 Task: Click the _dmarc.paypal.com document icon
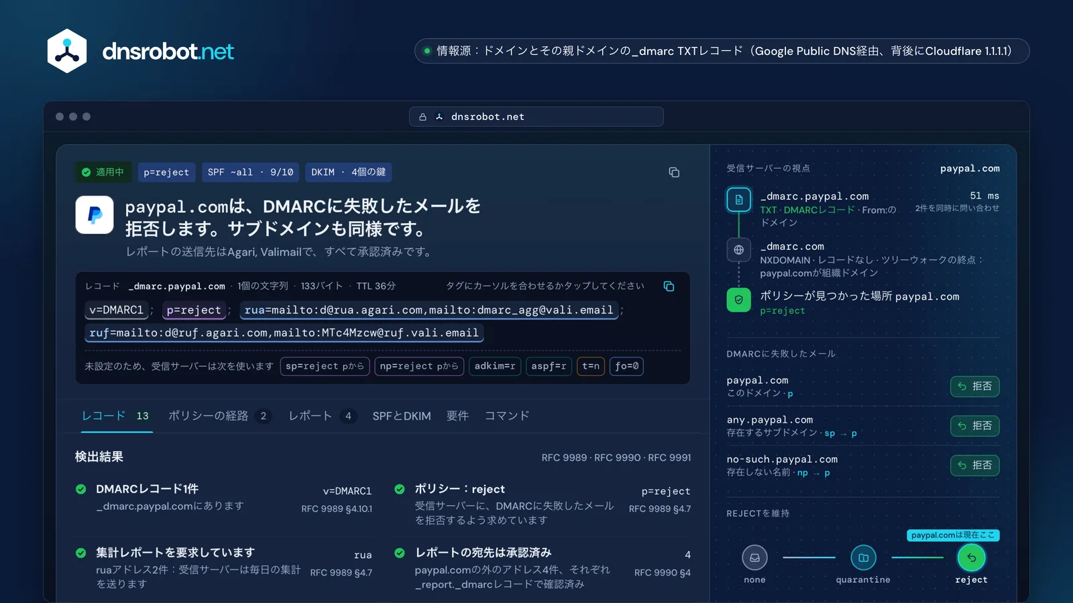pos(738,200)
